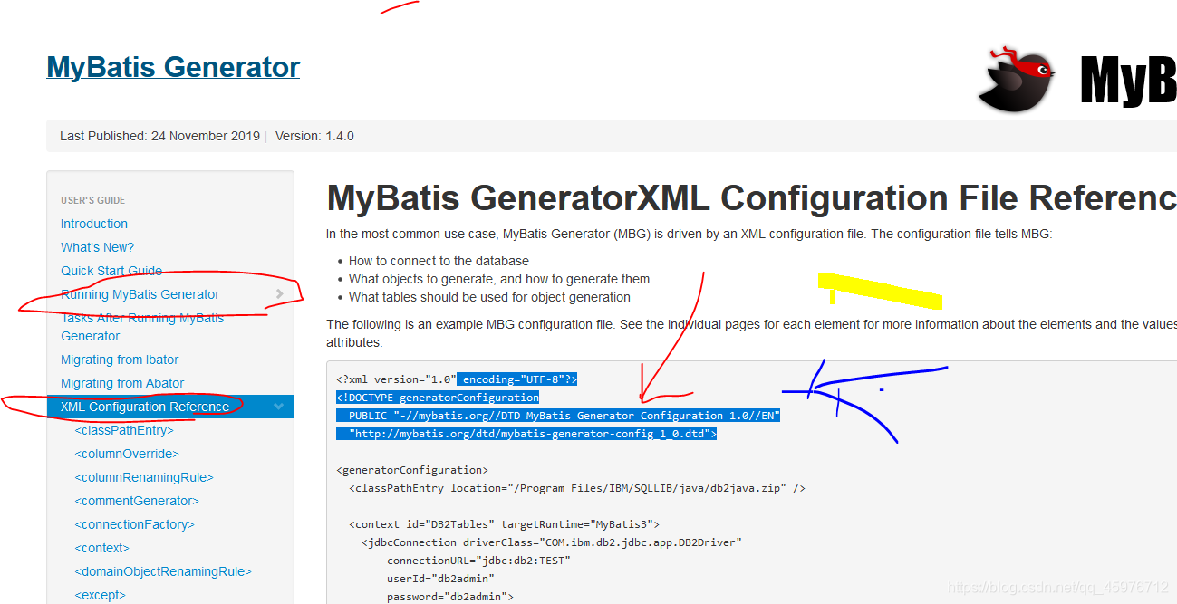Click the classPathEntry location code line
The image size is (1177, 604).
pos(577,488)
